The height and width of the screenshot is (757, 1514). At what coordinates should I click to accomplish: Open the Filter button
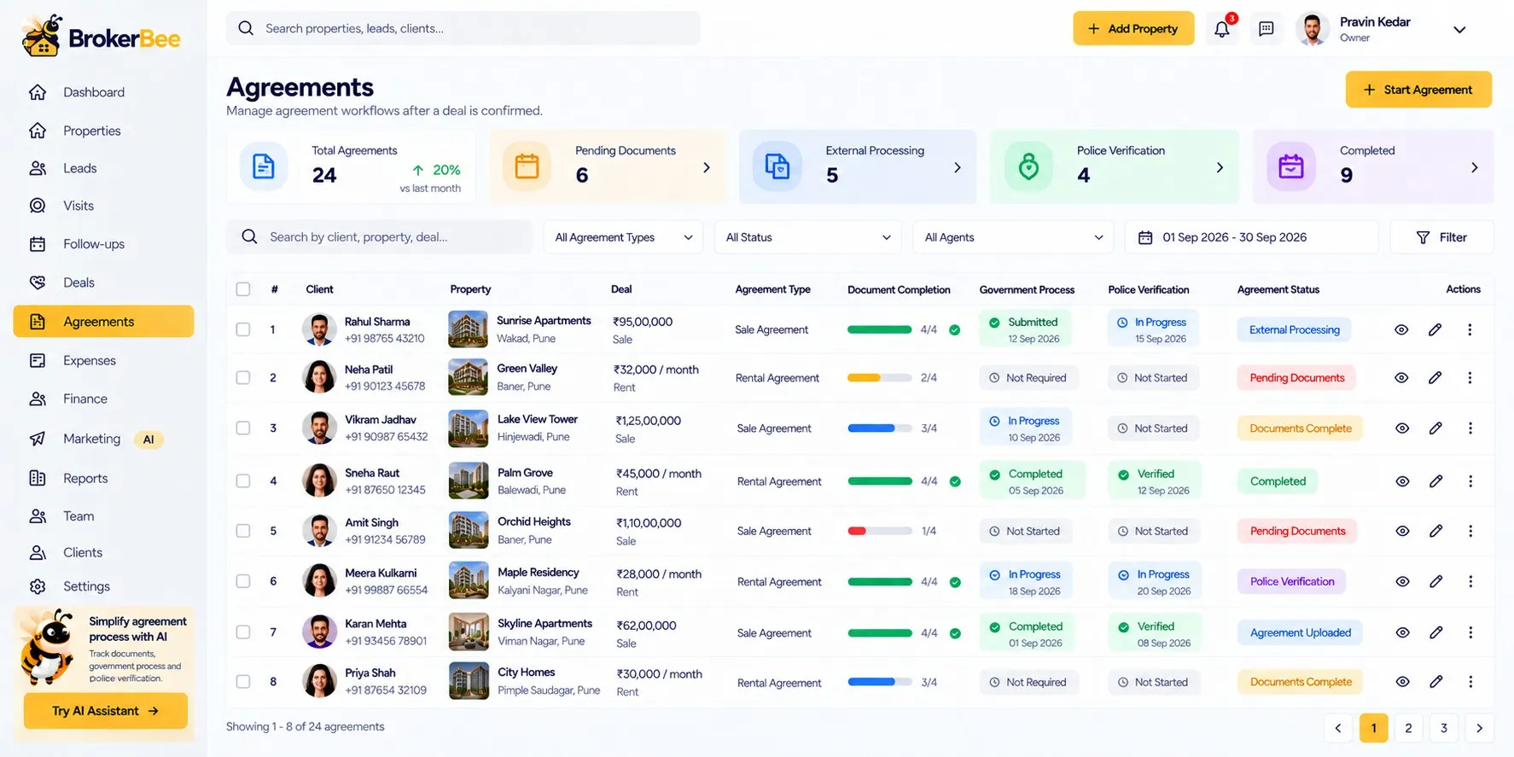1441,237
